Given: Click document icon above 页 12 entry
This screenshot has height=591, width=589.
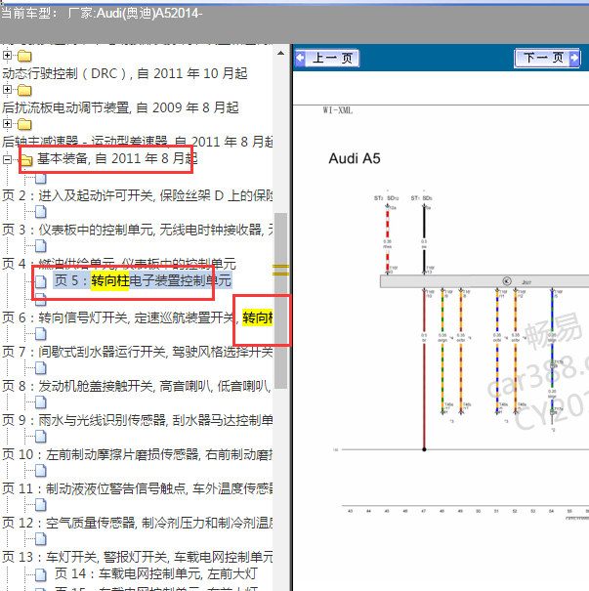Looking at the screenshot, I should tap(41, 505).
